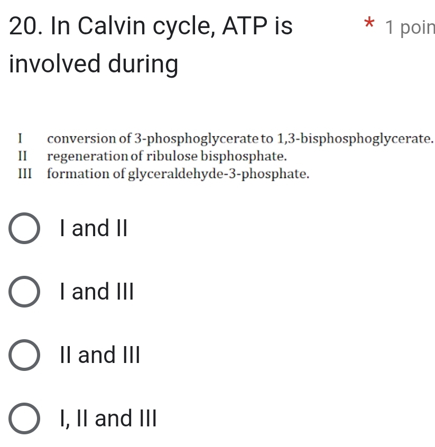This screenshot has height=447, width=435.
Task: Click the Roman numeral III statement marker
Action: click(x=24, y=174)
